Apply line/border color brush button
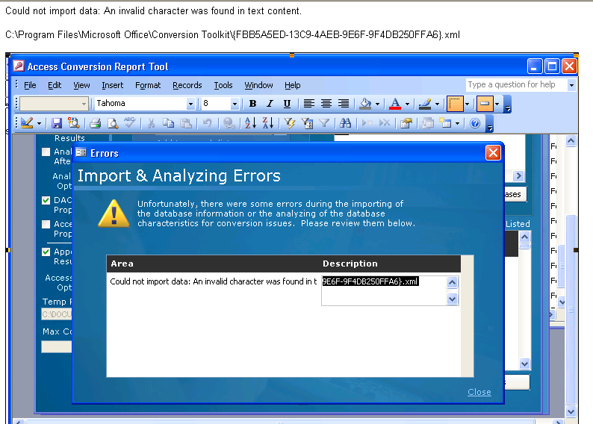This screenshot has width=593, height=424. tap(425, 104)
